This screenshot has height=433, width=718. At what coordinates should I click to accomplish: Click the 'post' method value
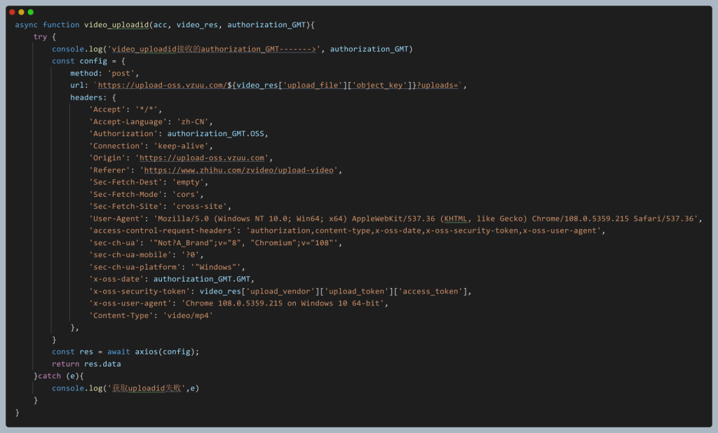click(123, 73)
